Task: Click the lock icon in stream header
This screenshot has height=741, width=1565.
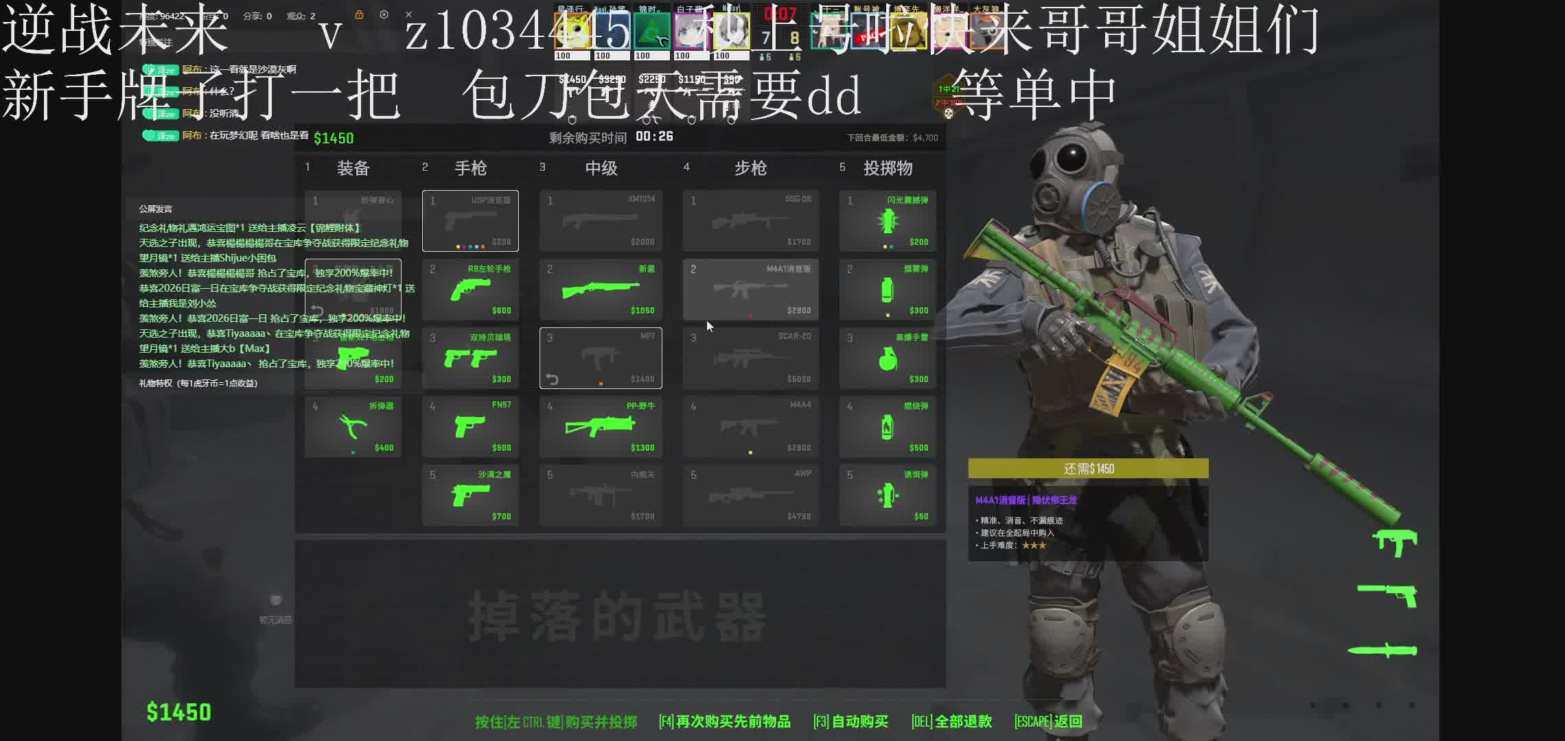Action: (x=359, y=14)
